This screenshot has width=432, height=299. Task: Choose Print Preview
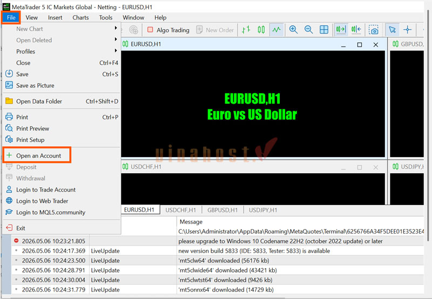click(x=62, y=128)
